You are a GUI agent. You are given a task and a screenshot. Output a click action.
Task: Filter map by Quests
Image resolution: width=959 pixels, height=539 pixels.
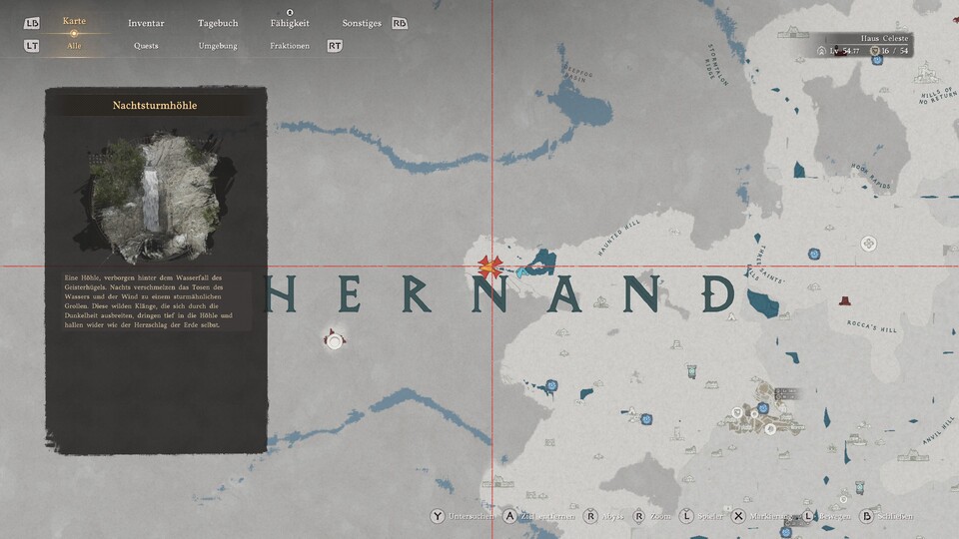pos(146,46)
